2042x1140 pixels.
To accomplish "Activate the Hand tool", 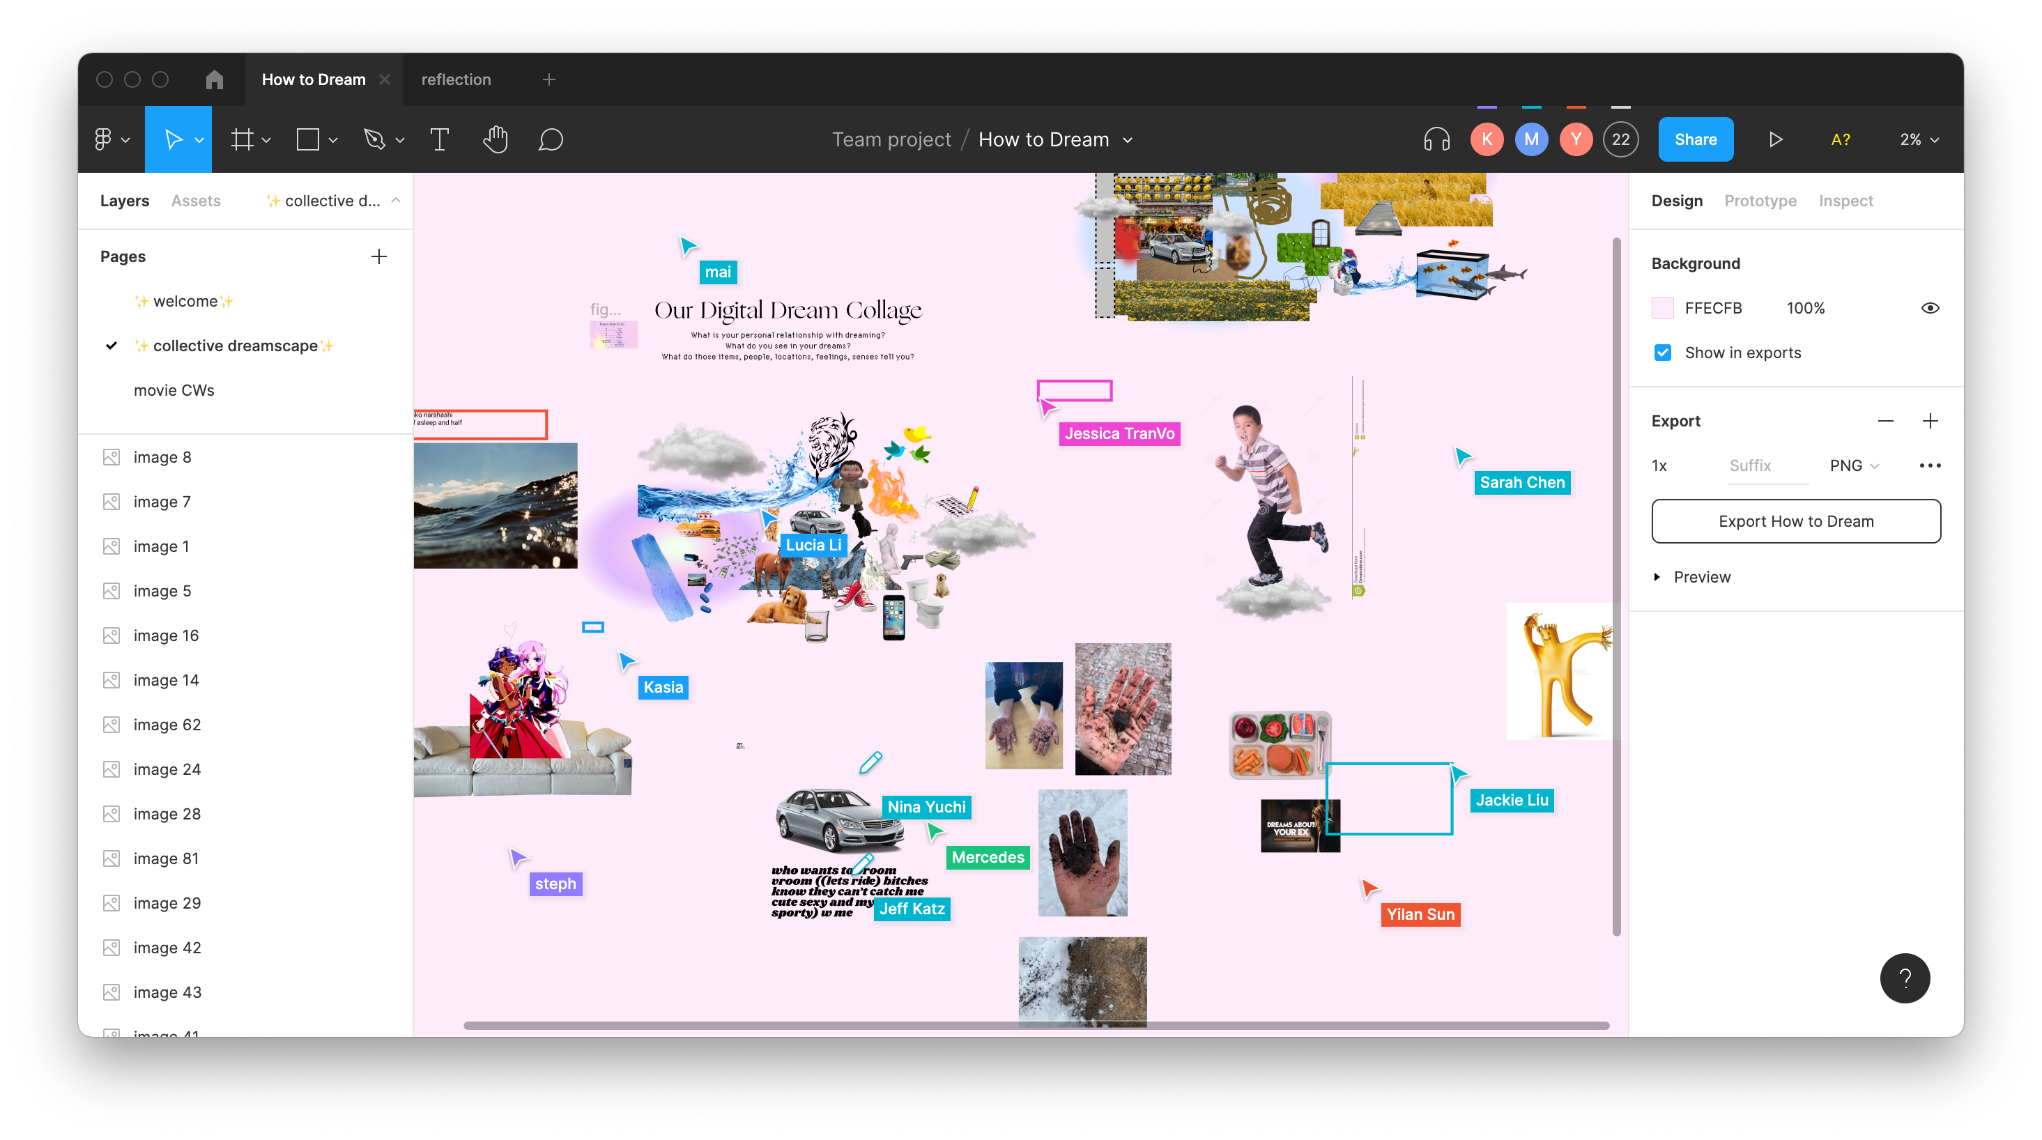I will 496,139.
